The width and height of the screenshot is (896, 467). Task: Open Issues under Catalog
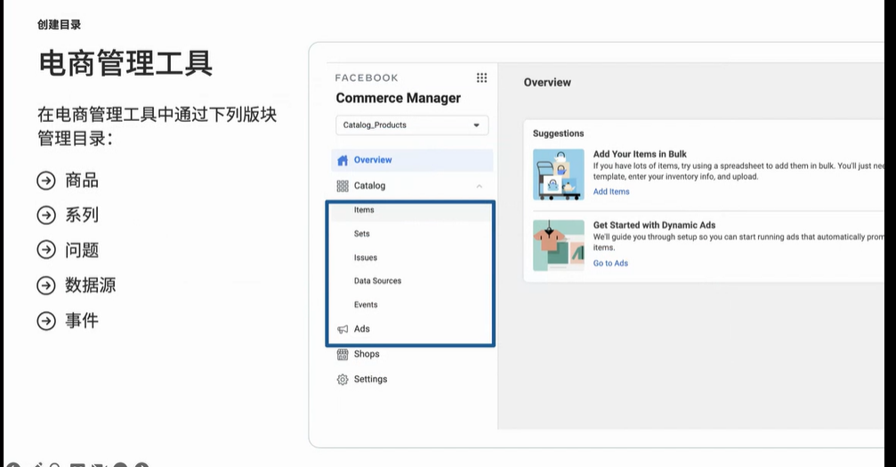click(x=365, y=258)
